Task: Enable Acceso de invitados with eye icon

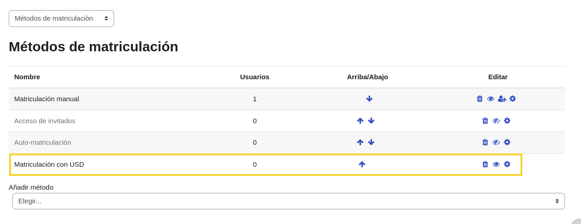Action: tap(496, 121)
